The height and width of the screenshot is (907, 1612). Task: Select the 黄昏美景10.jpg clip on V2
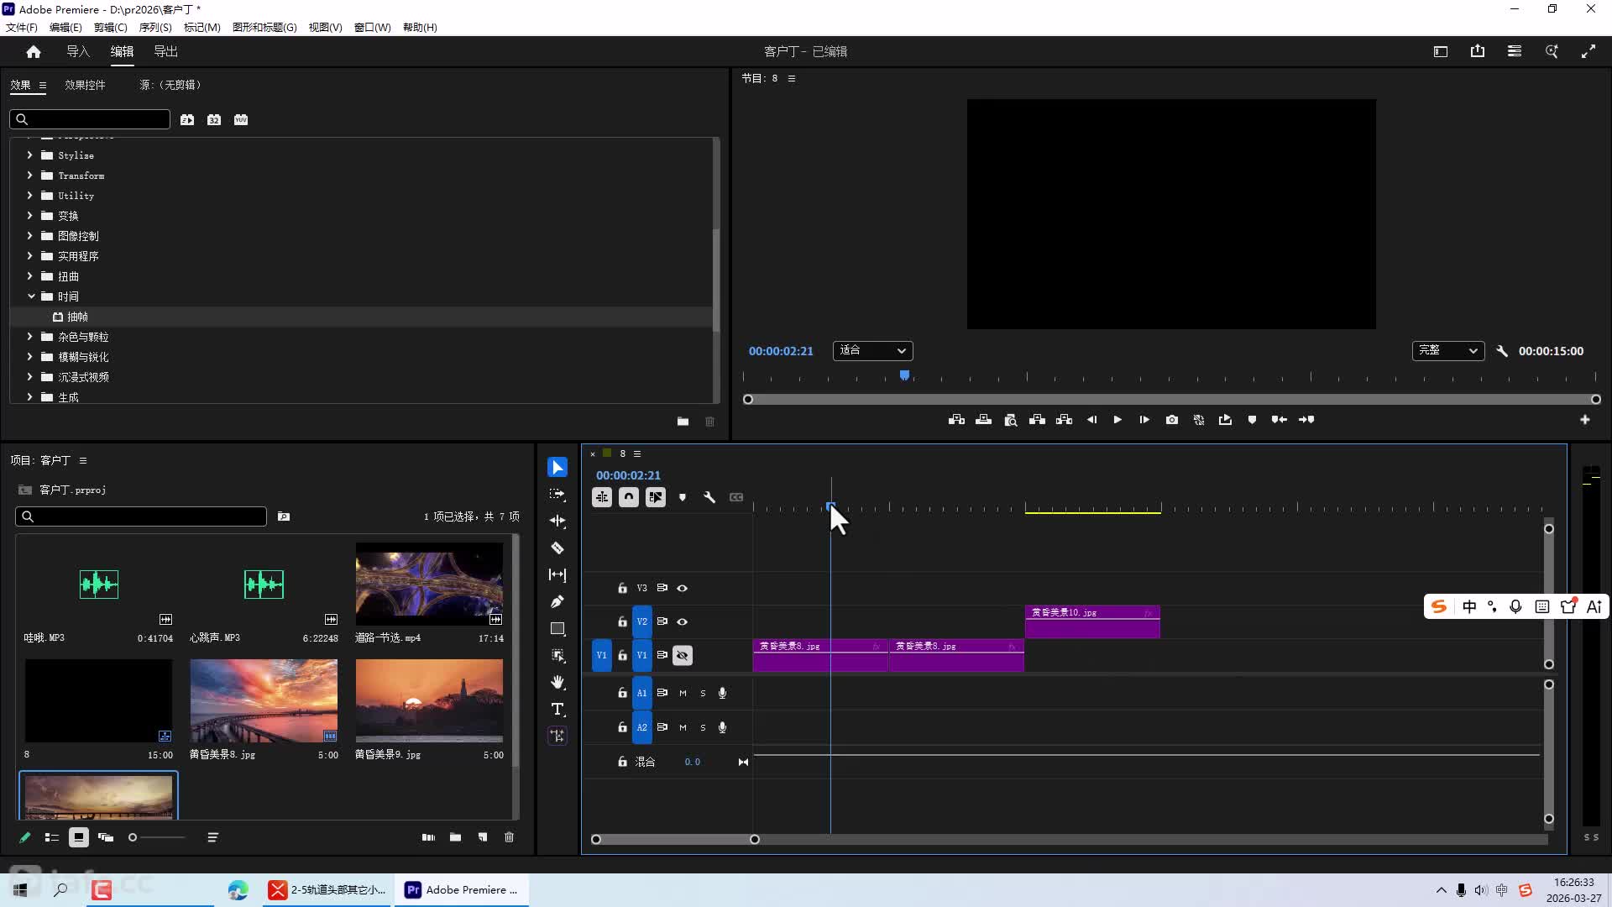tap(1092, 621)
